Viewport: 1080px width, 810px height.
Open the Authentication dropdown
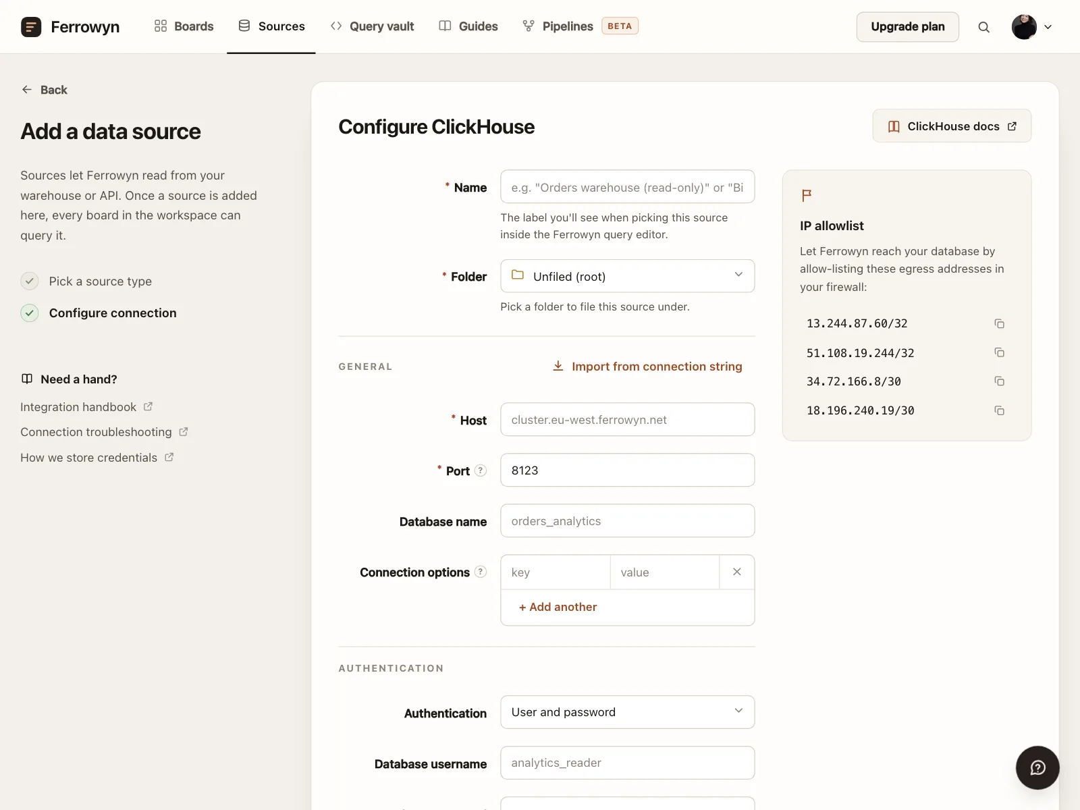click(x=628, y=712)
